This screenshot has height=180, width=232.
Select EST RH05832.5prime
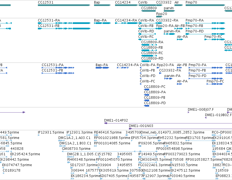click(178, 143)
